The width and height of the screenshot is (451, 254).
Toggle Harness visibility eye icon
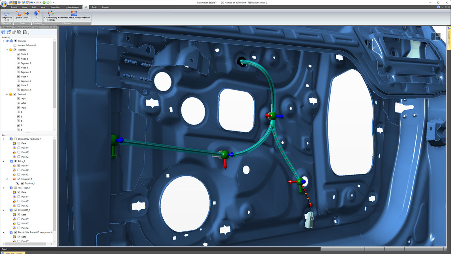coord(7,41)
